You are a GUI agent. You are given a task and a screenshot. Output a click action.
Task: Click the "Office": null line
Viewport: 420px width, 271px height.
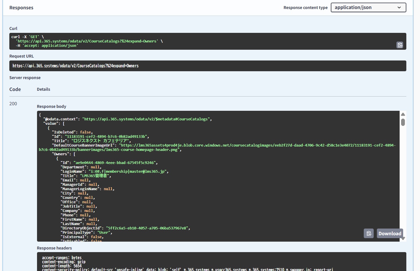click(77, 202)
